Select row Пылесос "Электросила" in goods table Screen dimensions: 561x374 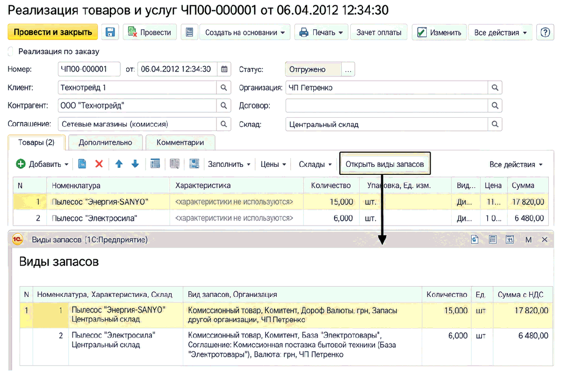(x=280, y=218)
